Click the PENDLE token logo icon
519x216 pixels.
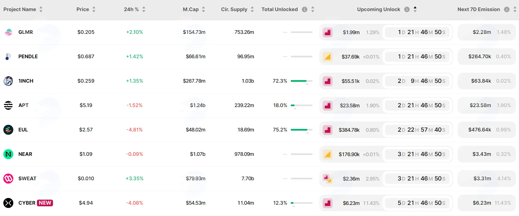point(8,57)
